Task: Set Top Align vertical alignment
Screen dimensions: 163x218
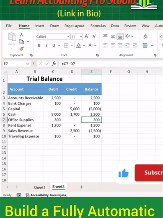Action: tap(106, 36)
